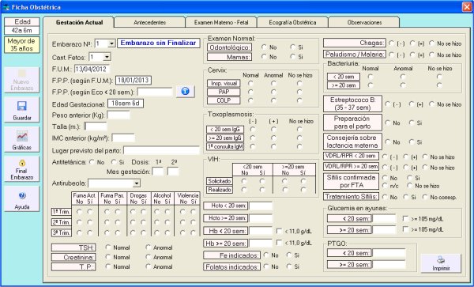Click Glucemia < 20 sem value field
474x287 pixels.
(x=384, y=218)
